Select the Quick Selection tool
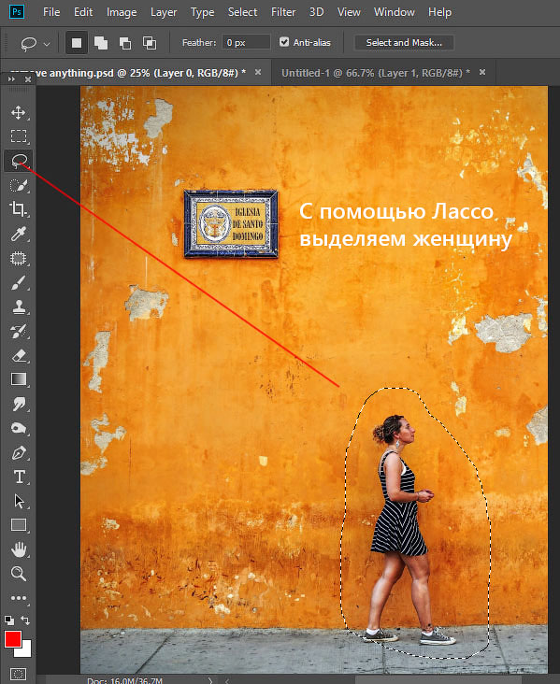The height and width of the screenshot is (684, 560). coord(18,185)
